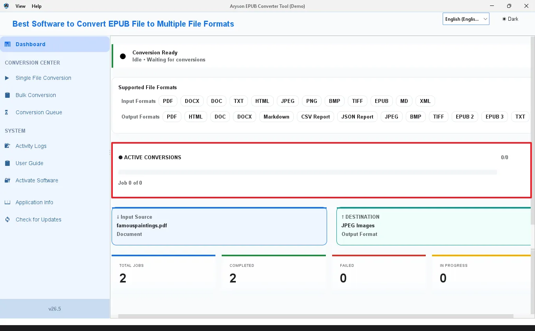Click the PNG input format chip
Image resolution: width=535 pixels, height=331 pixels.
pyautogui.click(x=312, y=101)
